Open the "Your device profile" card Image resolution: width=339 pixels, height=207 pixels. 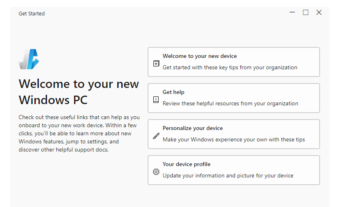pos(233,170)
